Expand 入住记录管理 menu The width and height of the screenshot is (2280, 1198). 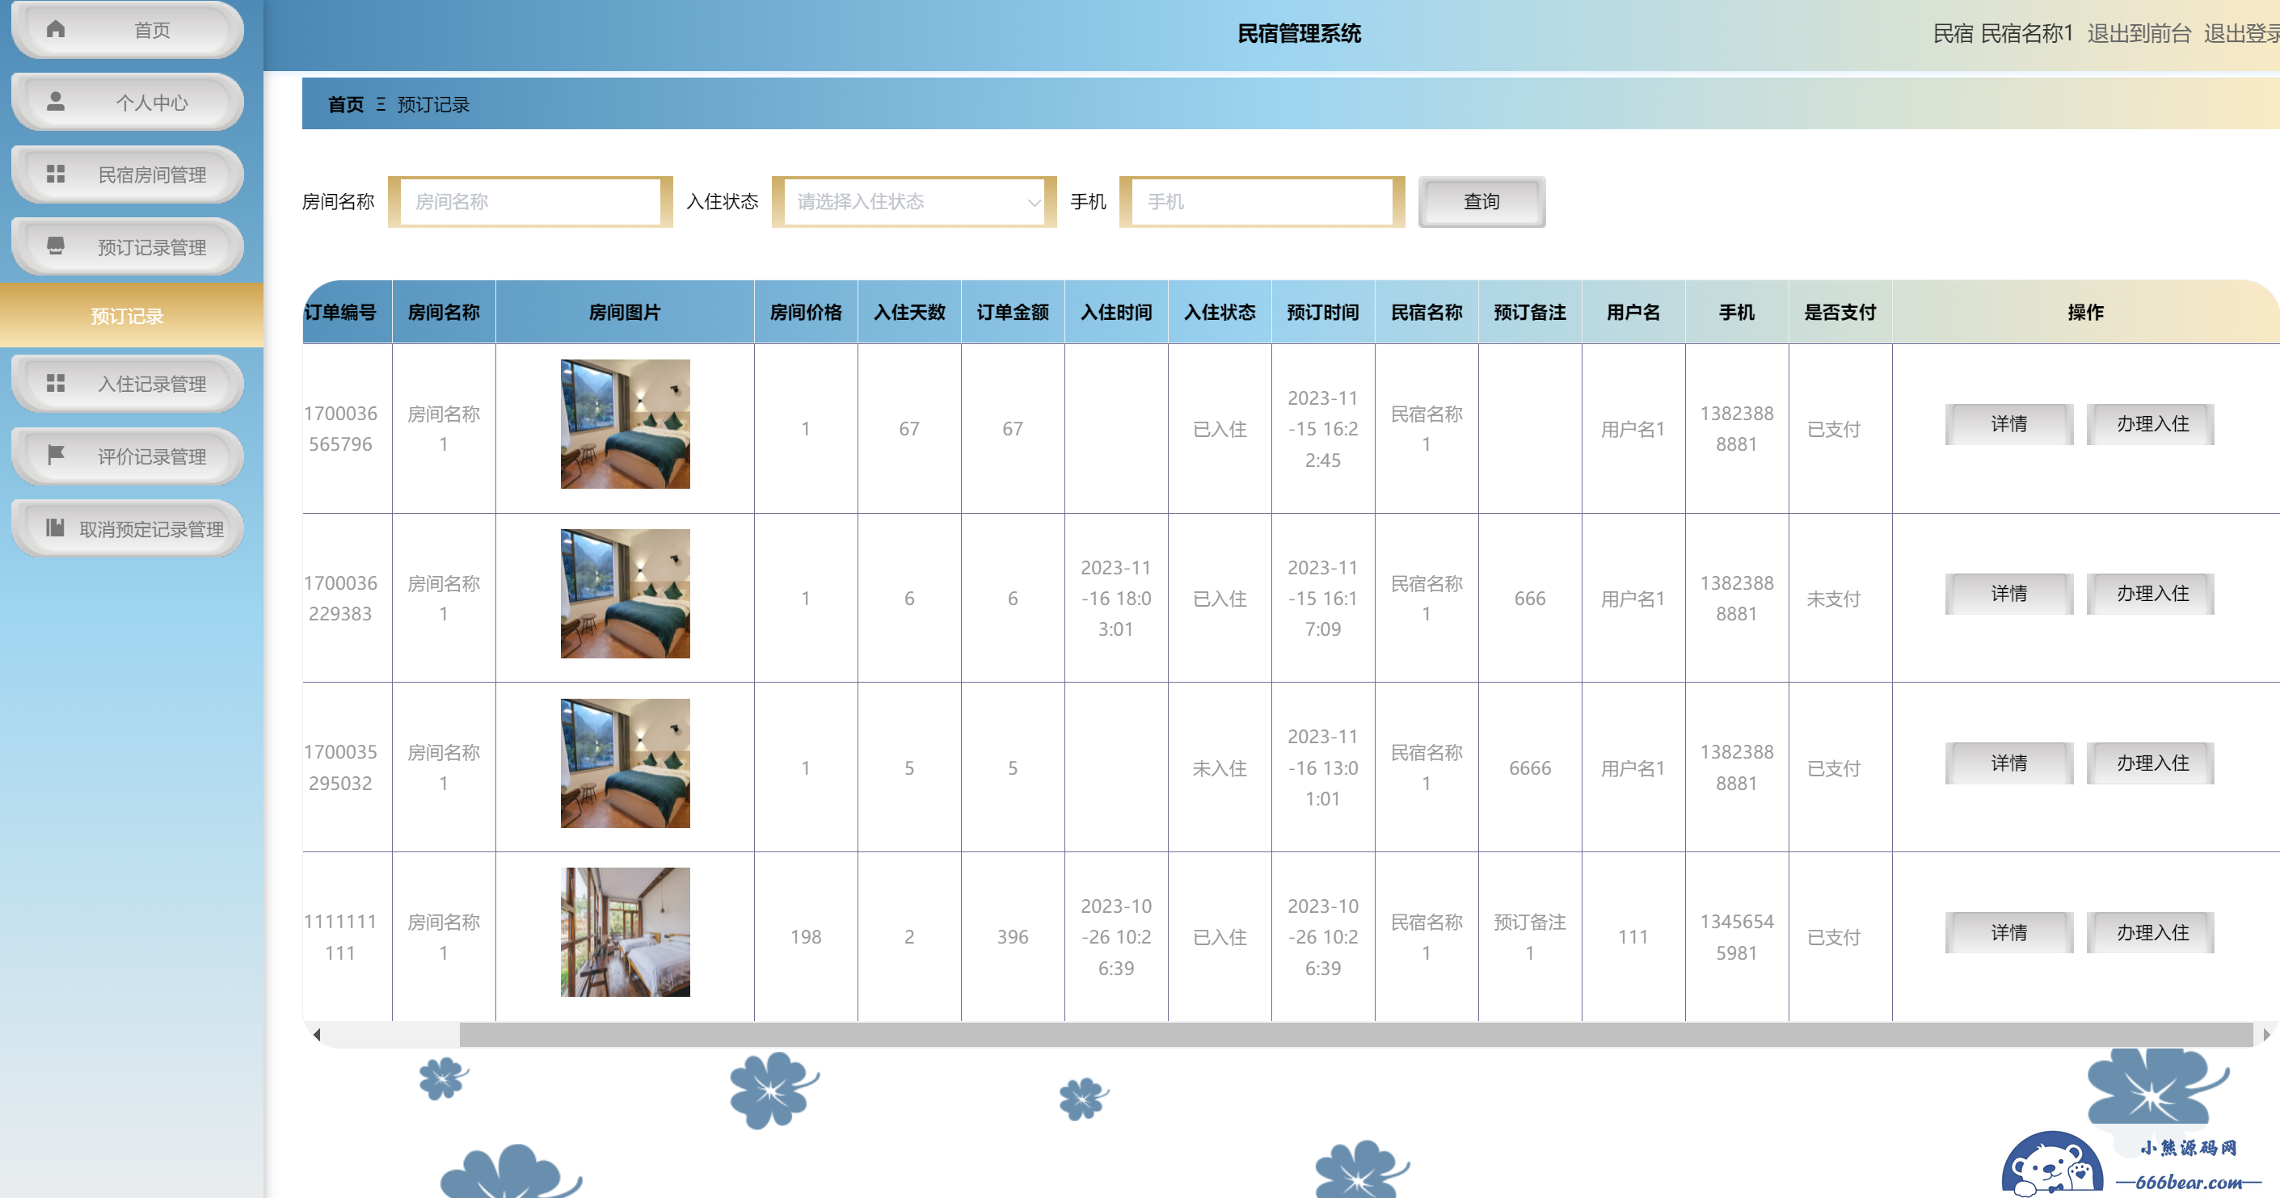pyautogui.click(x=128, y=384)
